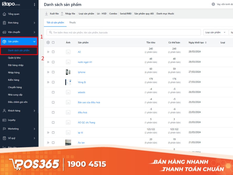Select the Đơn hàng sidebar icon

[4, 22]
